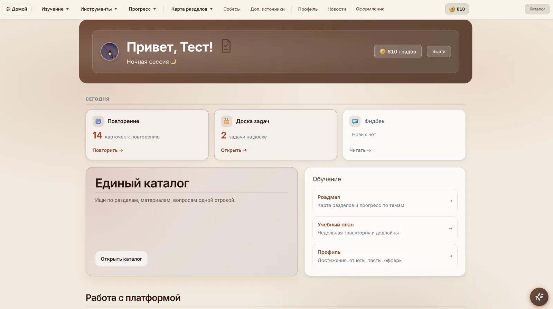Open the Карта разделов dropdown

(192, 9)
